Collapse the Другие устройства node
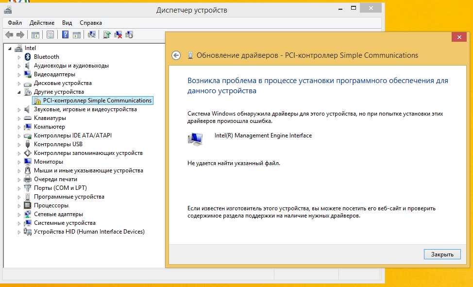This screenshot has width=473, height=287. click(x=19, y=92)
